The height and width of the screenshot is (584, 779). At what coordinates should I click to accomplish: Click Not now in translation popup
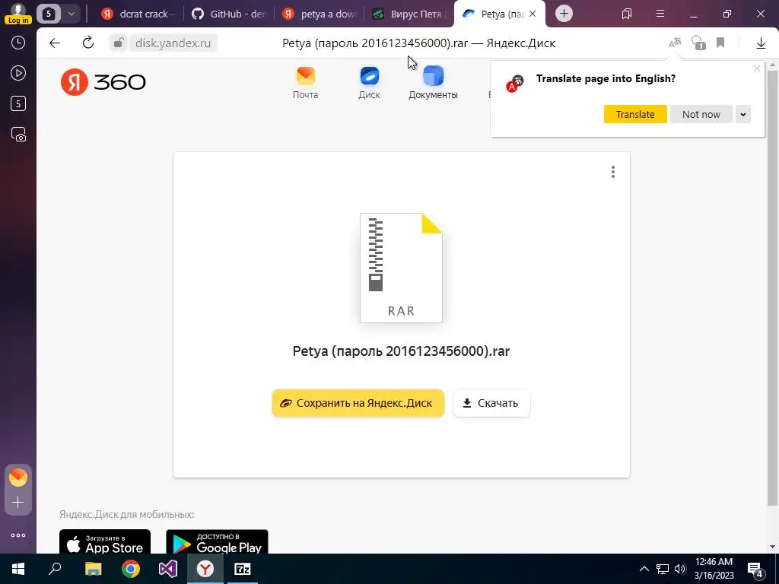pyautogui.click(x=701, y=114)
